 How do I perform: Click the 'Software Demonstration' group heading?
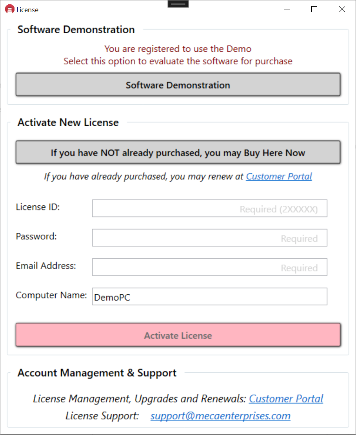click(x=76, y=29)
